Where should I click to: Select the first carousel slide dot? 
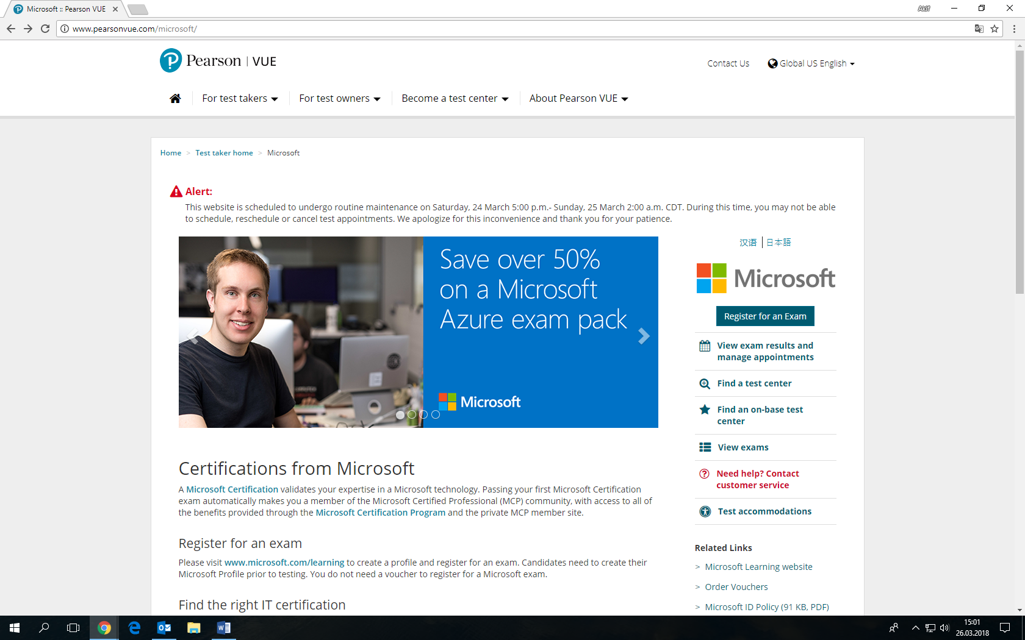(400, 414)
